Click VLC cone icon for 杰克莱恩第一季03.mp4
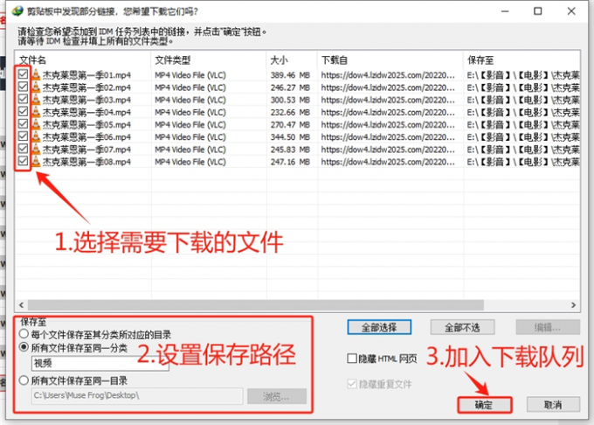The width and height of the screenshot is (594, 425). point(36,100)
